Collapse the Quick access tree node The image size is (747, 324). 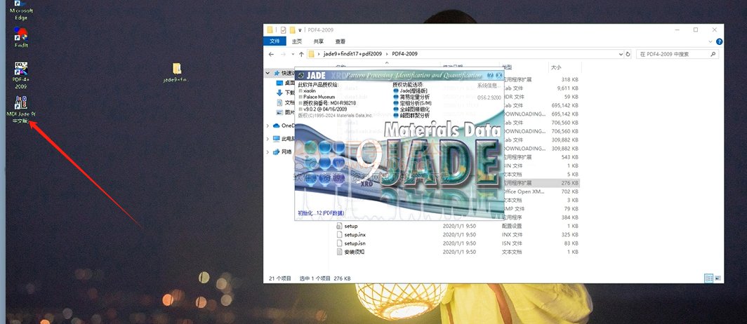tap(267, 73)
